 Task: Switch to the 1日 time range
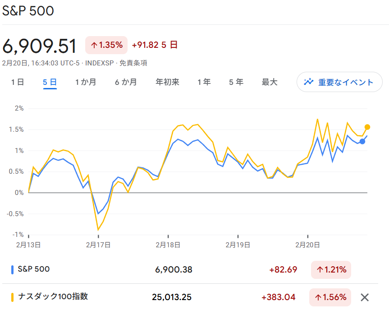point(17,82)
